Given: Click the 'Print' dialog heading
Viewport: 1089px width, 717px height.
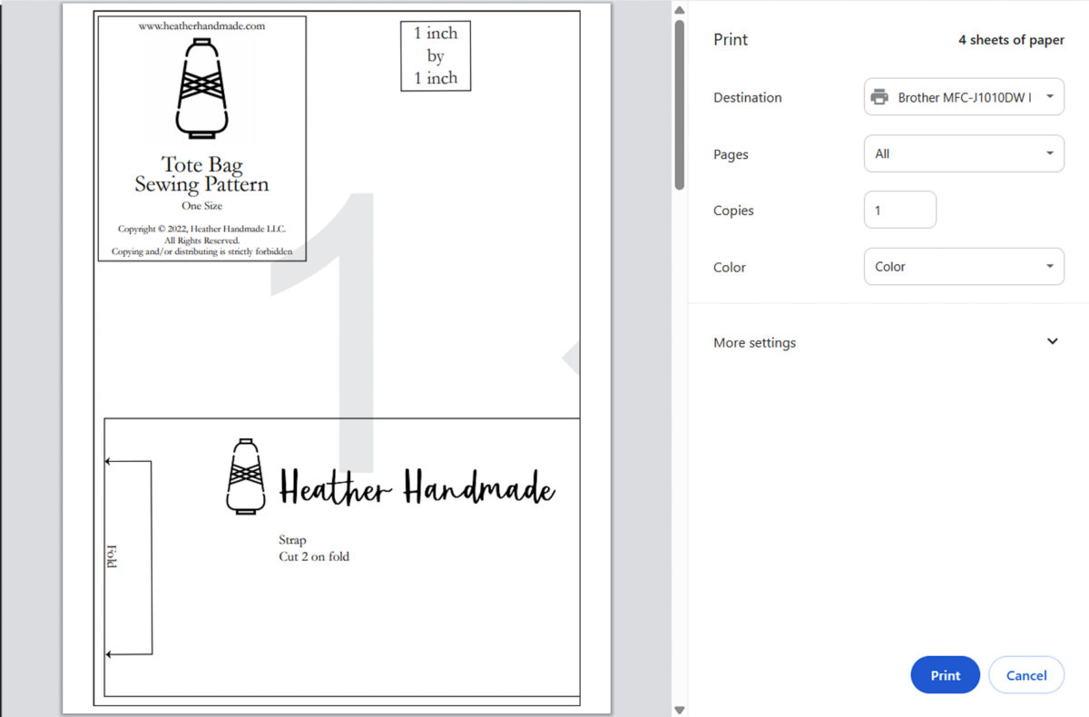Looking at the screenshot, I should coord(731,40).
